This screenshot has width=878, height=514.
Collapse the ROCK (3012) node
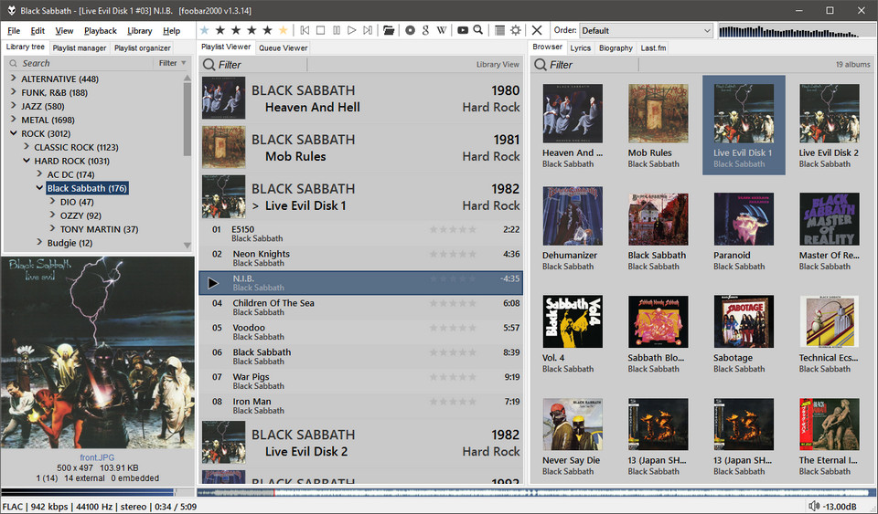[14, 133]
